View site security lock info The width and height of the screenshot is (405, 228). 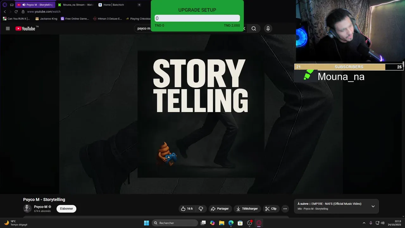coord(23,12)
